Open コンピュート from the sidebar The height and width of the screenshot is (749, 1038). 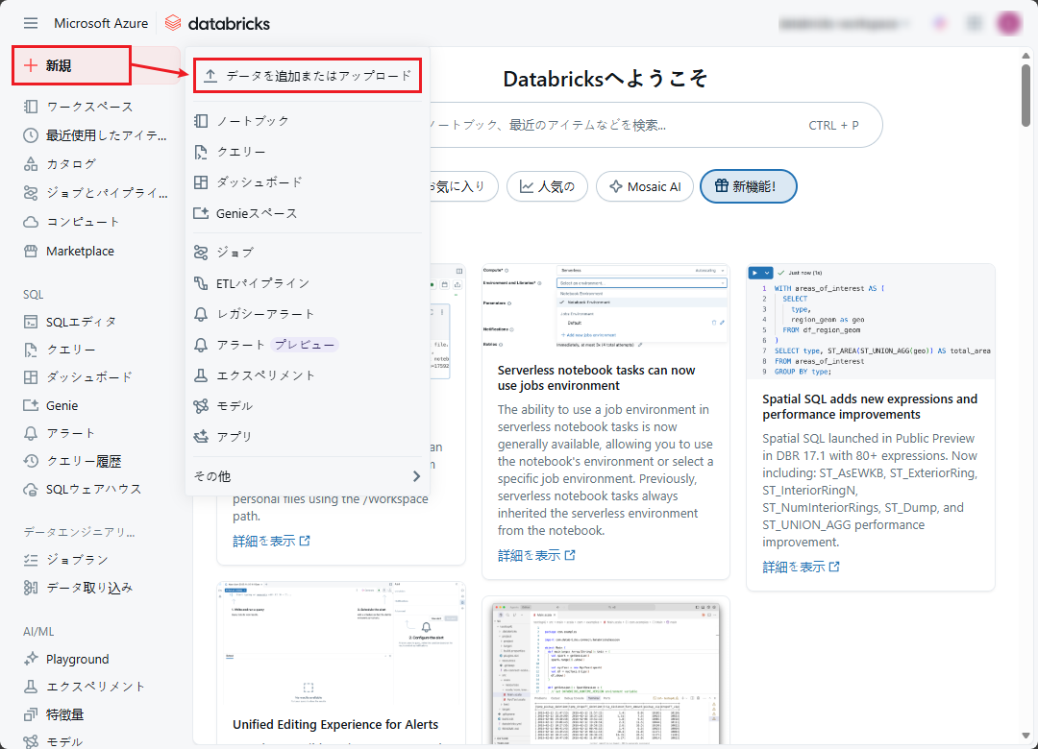pos(83,222)
